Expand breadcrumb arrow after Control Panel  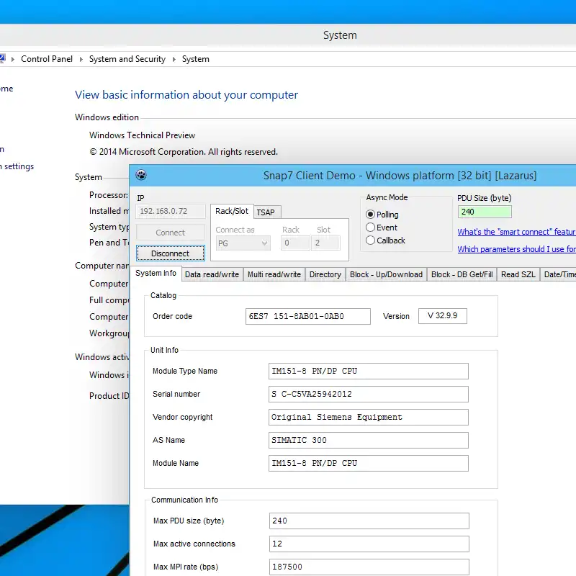[81, 59]
